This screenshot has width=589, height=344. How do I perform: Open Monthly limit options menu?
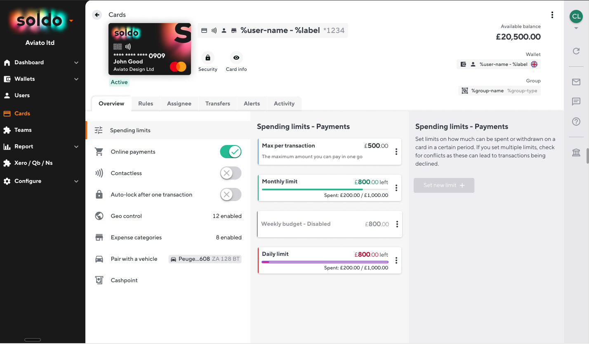(396, 188)
